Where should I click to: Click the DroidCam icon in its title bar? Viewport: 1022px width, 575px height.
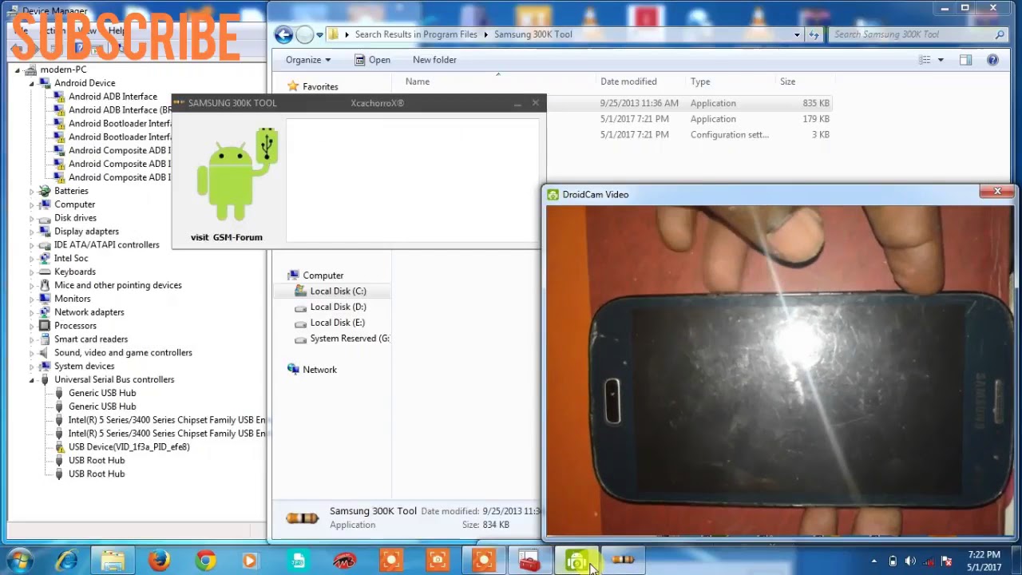(553, 195)
